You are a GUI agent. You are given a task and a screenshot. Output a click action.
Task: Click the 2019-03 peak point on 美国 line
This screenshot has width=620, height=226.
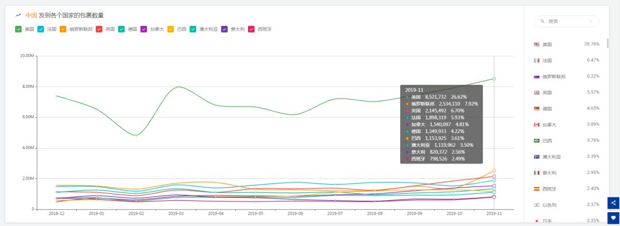[x=176, y=87]
